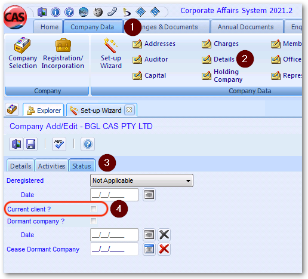Click the card index icon beside Explorer tab
308x279 pixels.
click(12, 109)
